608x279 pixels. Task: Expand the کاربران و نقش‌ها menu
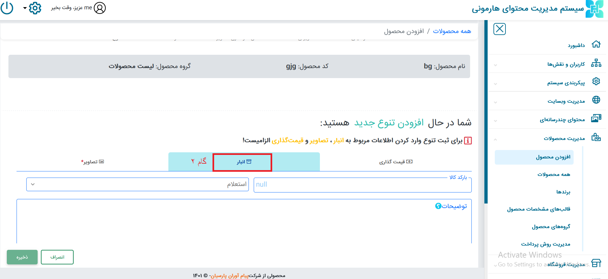(566, 64)
